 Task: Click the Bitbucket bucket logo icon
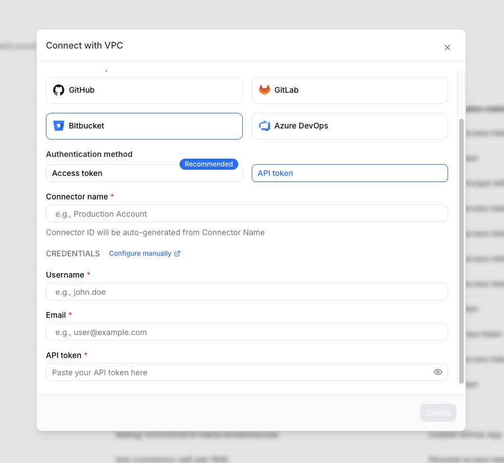coord(59,126)
